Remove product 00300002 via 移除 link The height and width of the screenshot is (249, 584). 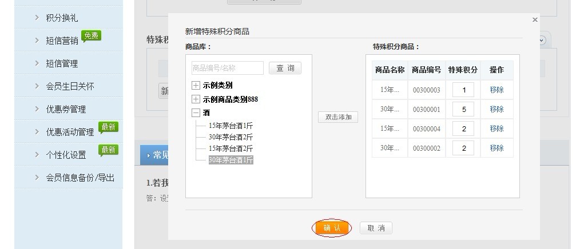click(x=496, y=148)
